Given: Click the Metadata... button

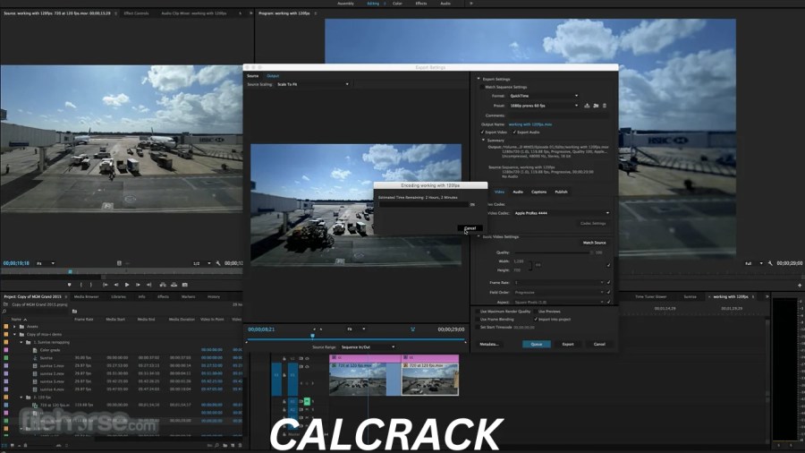Looking at the screenshot, I should click(488, 344).
